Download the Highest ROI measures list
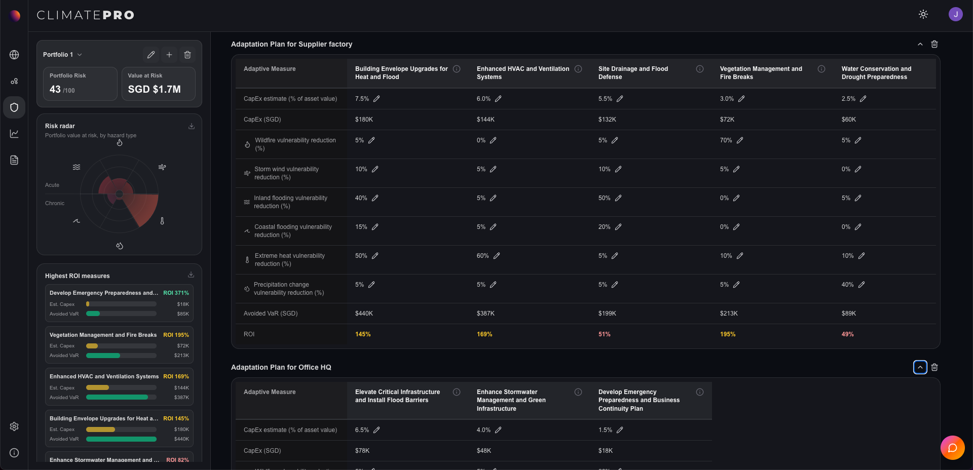The width and height of the screenshot is (973, 470). pyautogui.click(x=191, y=275)
